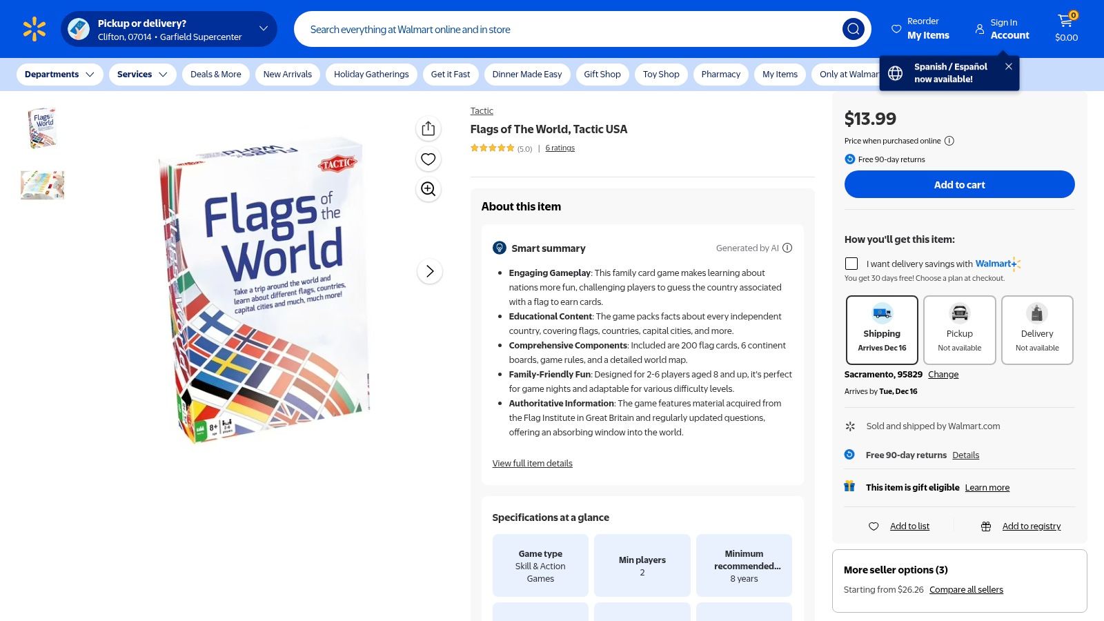Click the gift box icon near gift eligible

point(850,486)
